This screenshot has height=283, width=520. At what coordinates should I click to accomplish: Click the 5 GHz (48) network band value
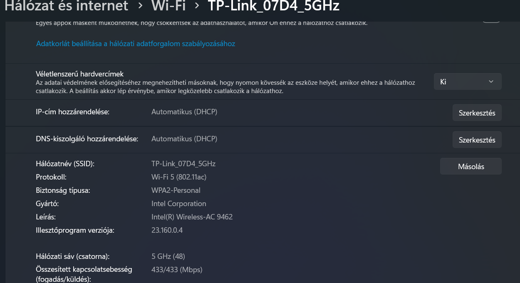coord(168,256)
